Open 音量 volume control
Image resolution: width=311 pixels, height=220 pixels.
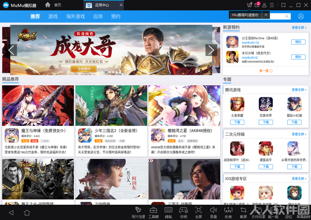(213, 213)
